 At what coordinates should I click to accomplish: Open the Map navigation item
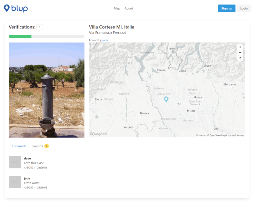pos(117,8)
